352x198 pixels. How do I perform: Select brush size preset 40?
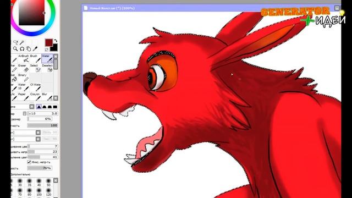pos(39,182)
